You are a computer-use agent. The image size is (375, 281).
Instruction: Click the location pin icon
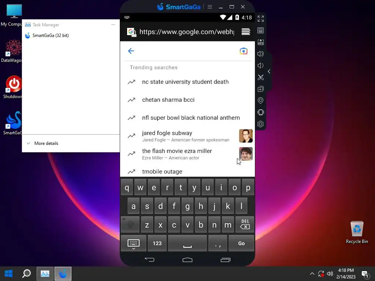point(260,101)
